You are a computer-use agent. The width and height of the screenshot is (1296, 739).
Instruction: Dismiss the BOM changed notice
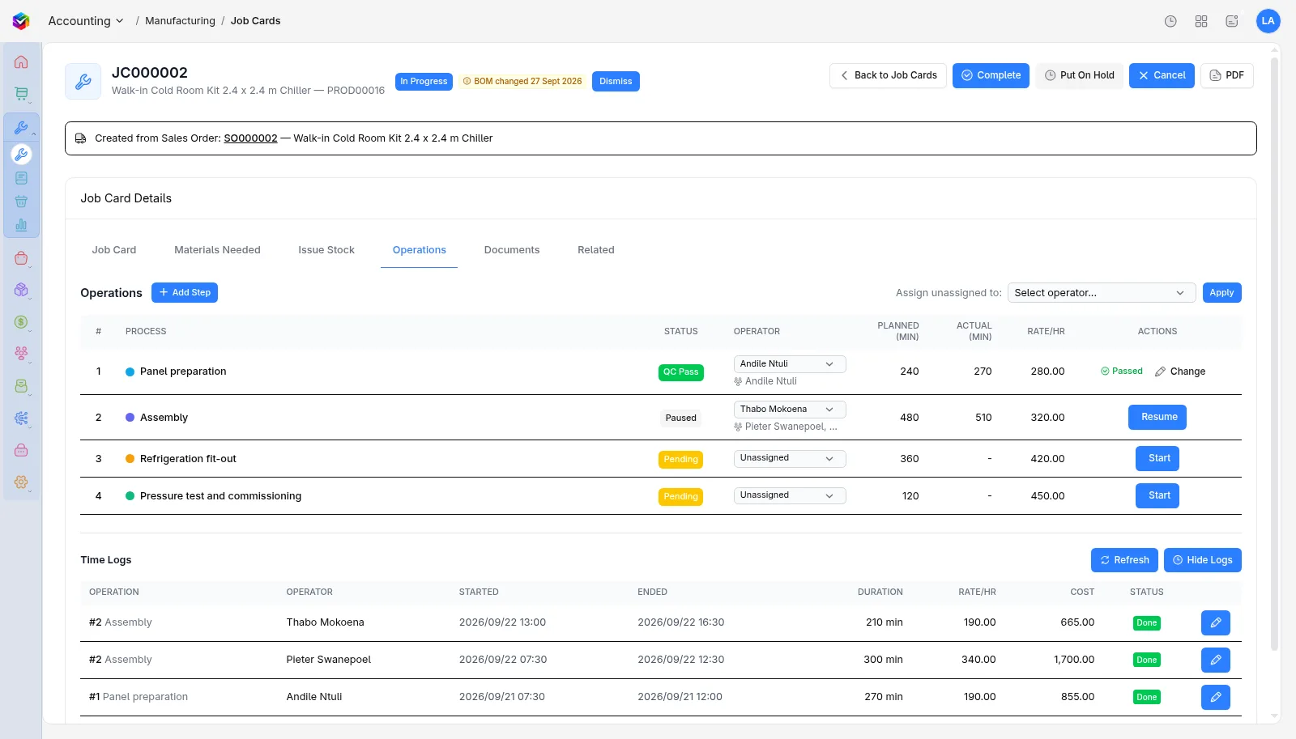tap(616, 82)
